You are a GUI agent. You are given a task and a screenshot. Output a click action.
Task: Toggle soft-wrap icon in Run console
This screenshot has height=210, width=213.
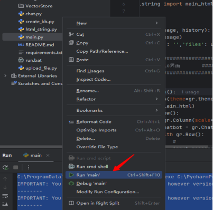click(x=5, y=196)
